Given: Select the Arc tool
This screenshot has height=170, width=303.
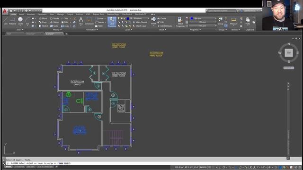Looking at the screenshot, I should pos(27,21).
